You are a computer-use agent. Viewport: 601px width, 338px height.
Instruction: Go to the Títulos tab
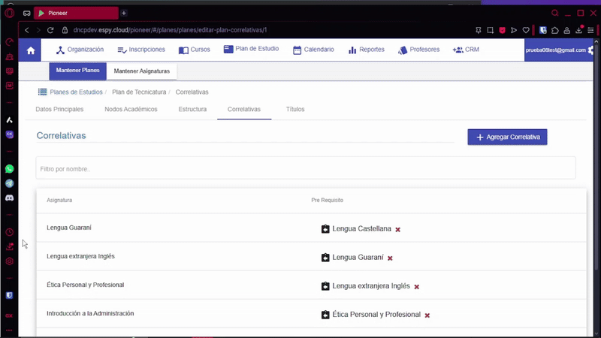(295, 109)
